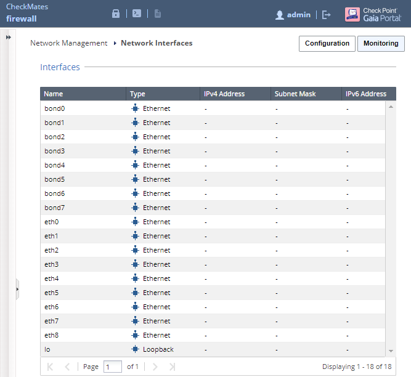Click the configuration lock icon
The width and height of the screenshot is (411, 377).
click(x=116, y=14)
